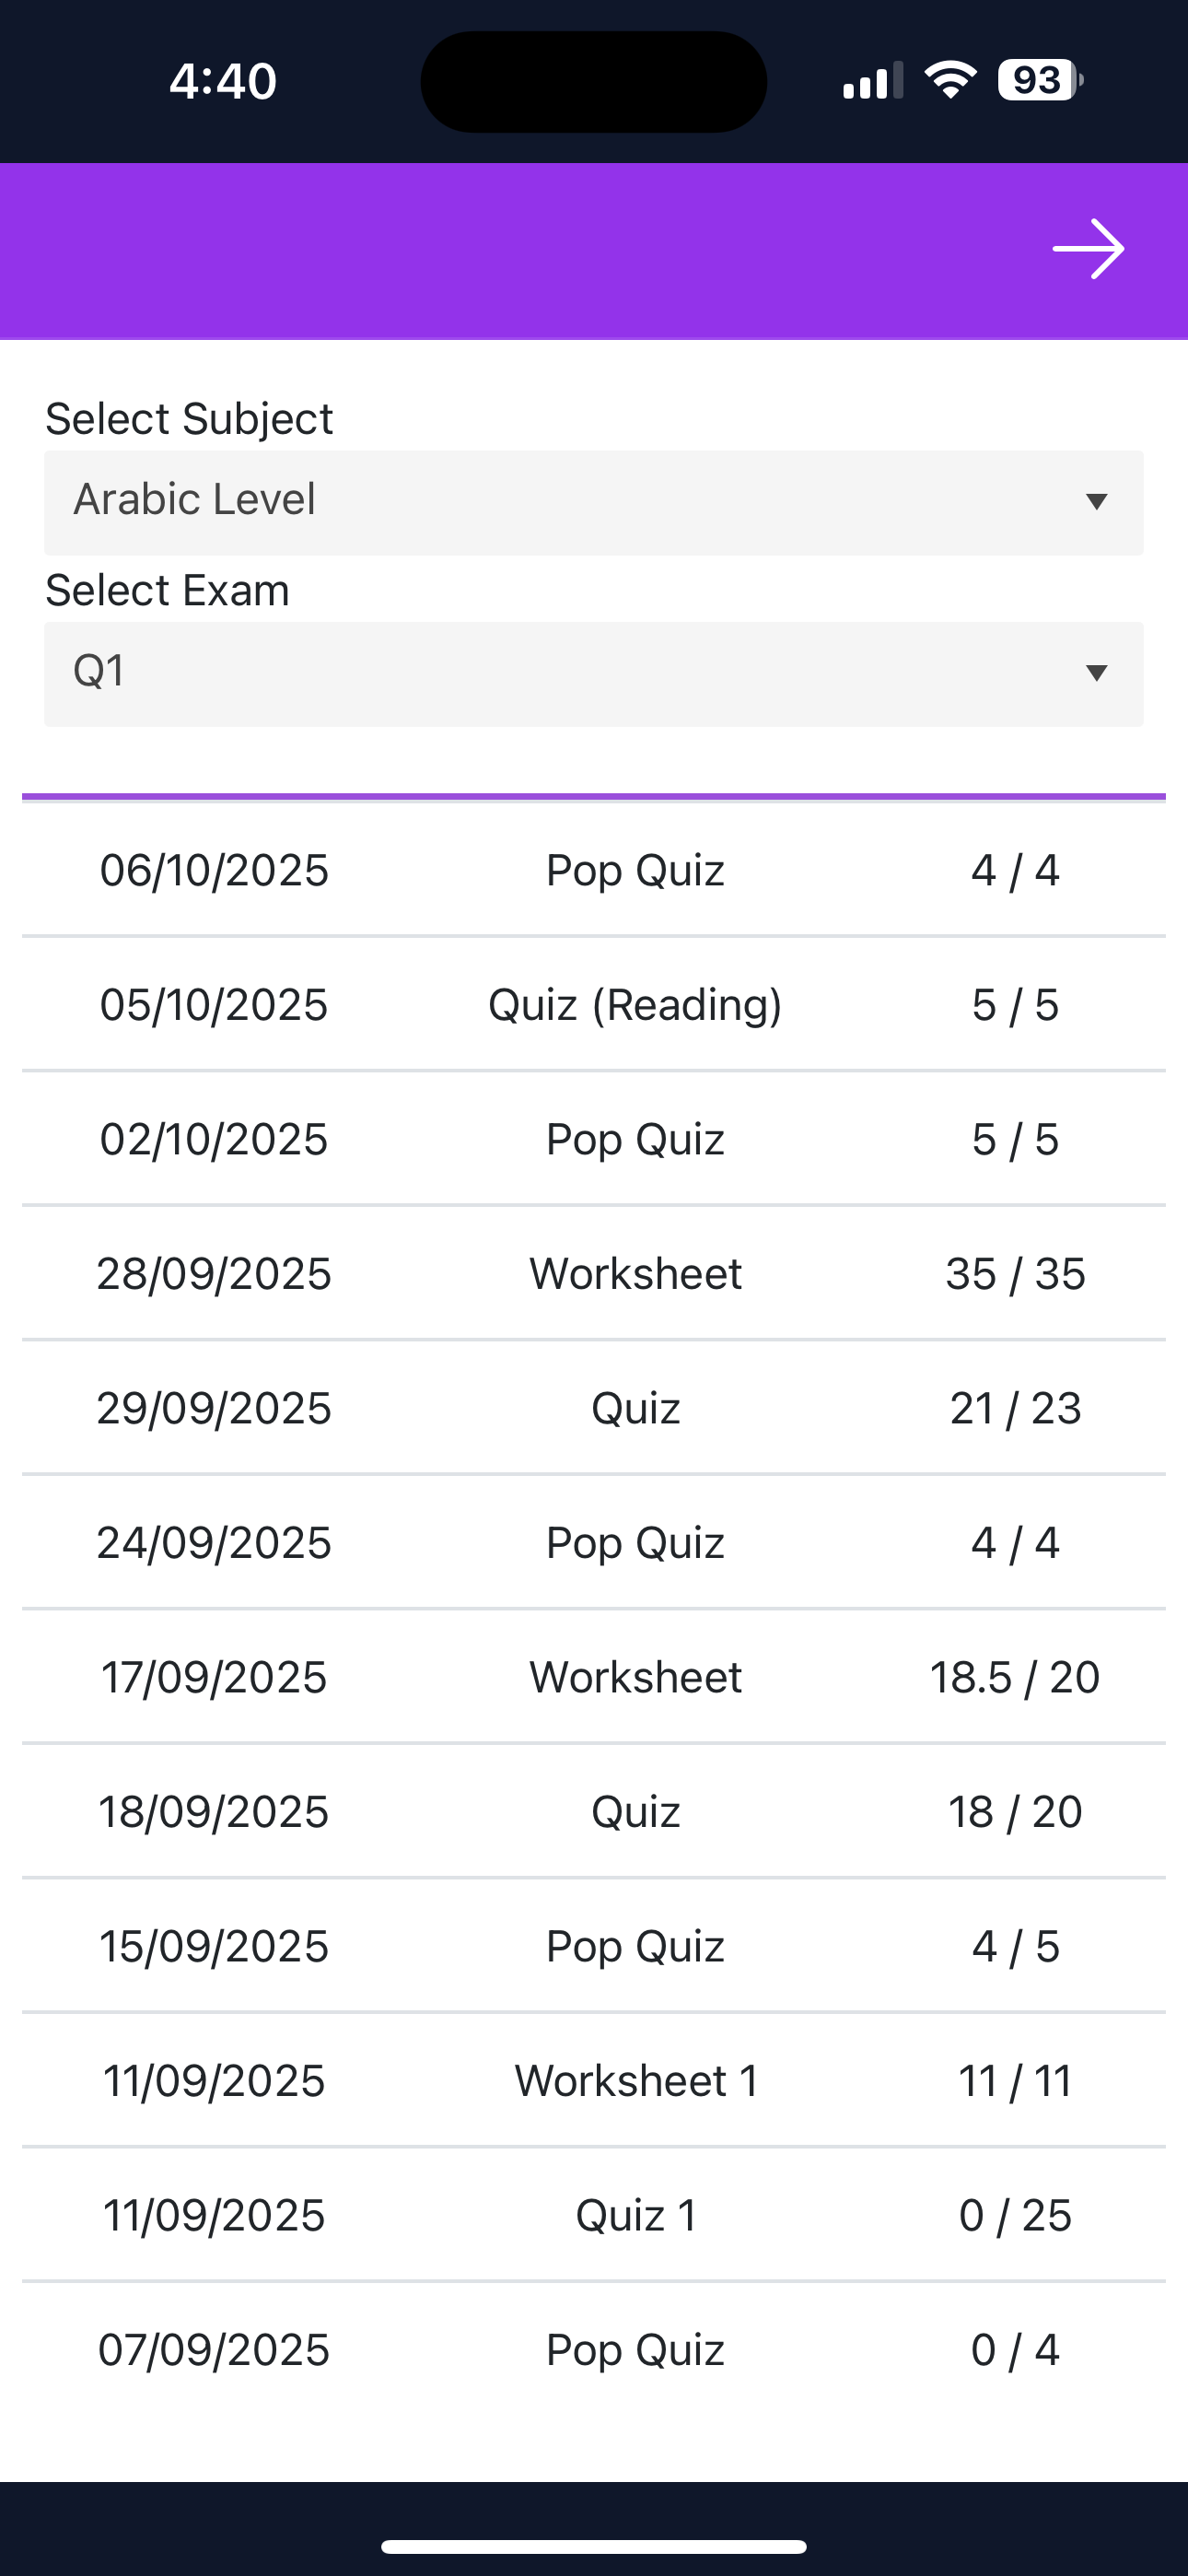Tap the cellular signal bars icon

(872, 81)
